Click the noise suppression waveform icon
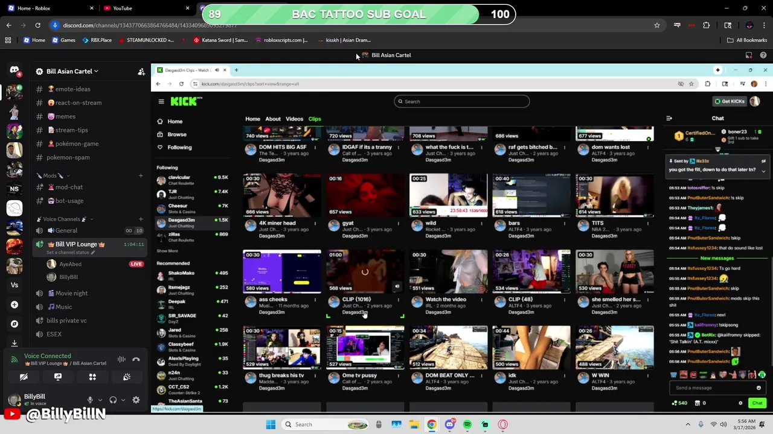The width and height of the screenshot is (773, 434). point(121,359)
